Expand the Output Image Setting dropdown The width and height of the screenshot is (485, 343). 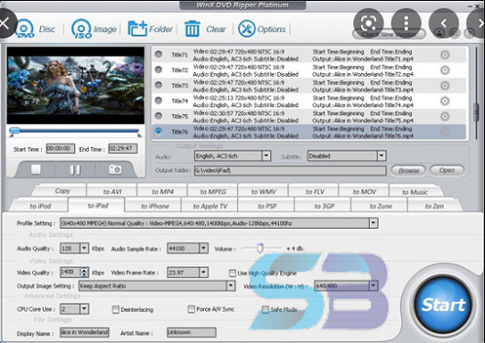pos(231,285)
